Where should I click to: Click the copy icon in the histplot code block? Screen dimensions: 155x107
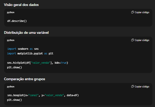pos(132,40)
